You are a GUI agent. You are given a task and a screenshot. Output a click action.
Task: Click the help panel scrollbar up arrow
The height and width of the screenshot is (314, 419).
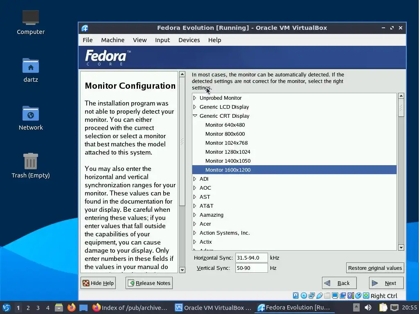pos(182,74)
